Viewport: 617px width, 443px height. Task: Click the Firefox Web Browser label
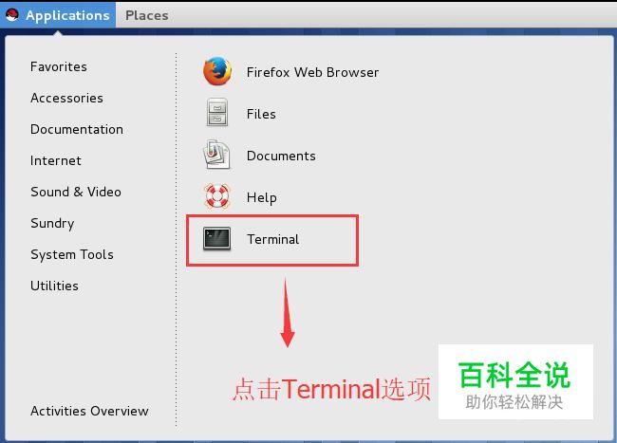tap(313, 72)
